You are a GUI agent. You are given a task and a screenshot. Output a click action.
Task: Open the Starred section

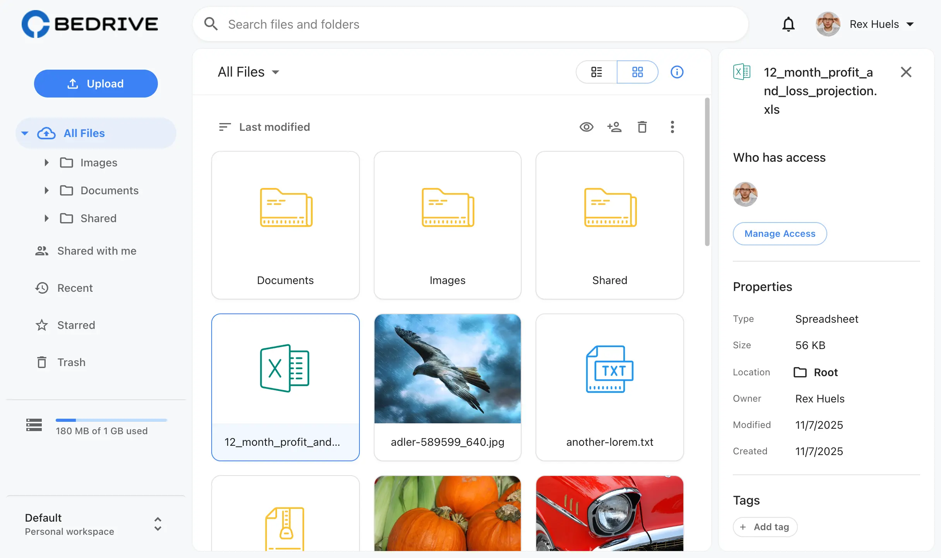76,325
